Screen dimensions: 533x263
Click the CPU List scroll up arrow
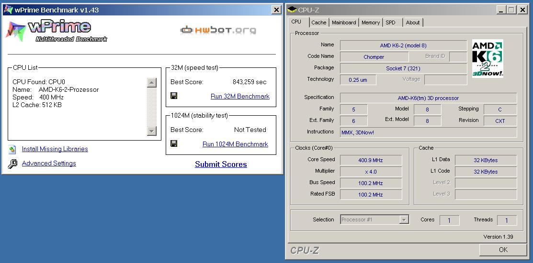click(152, 82)
